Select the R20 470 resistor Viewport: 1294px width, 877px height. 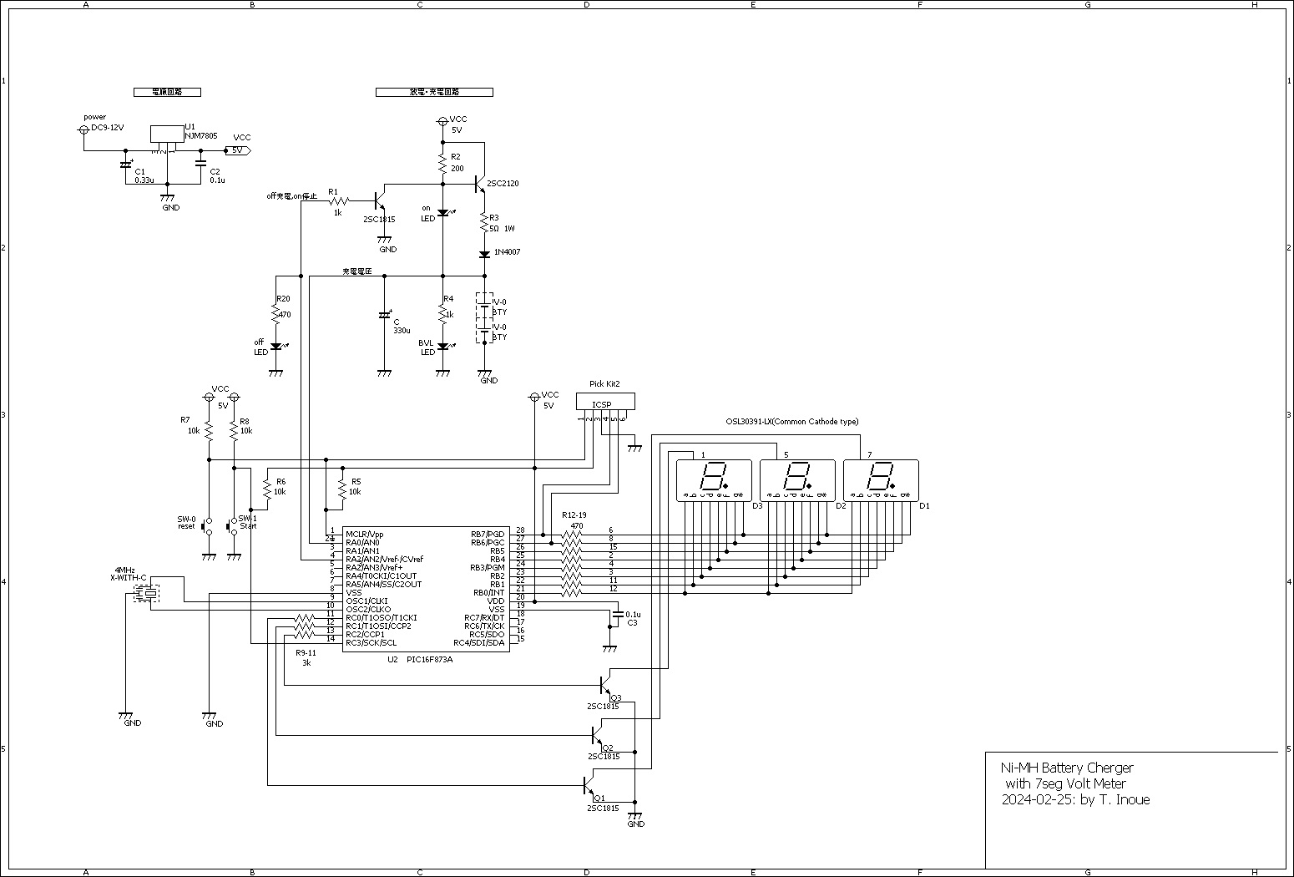(x=275, y=314)
